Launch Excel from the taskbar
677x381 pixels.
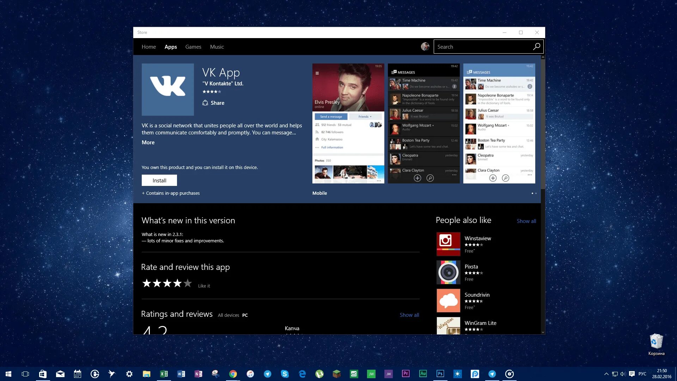(x=164, y=374)
